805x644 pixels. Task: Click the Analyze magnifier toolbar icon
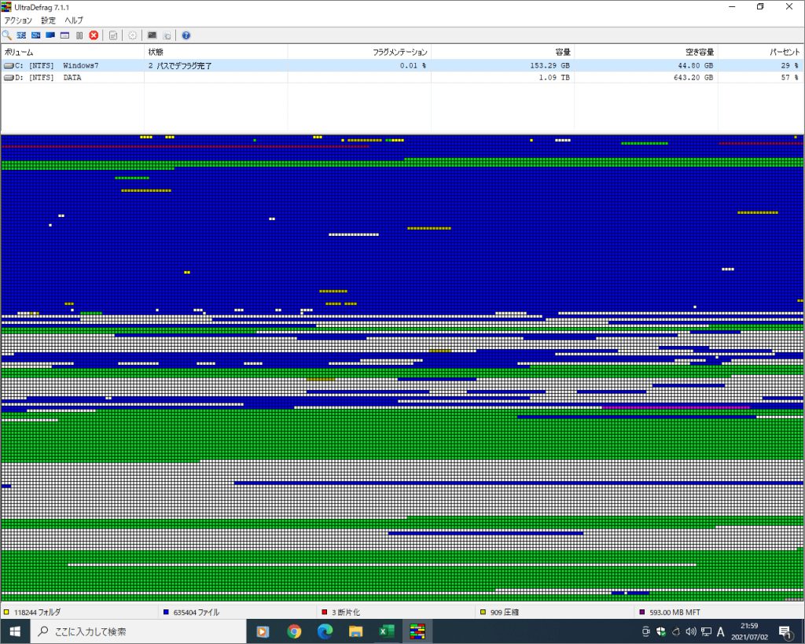point(6,35)
